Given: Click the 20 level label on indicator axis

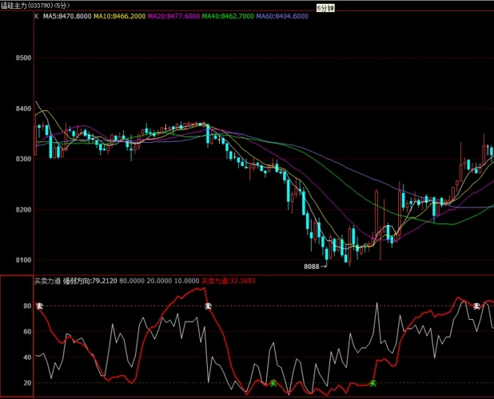Looking at the screenshot, I should (x=27, y=383).
